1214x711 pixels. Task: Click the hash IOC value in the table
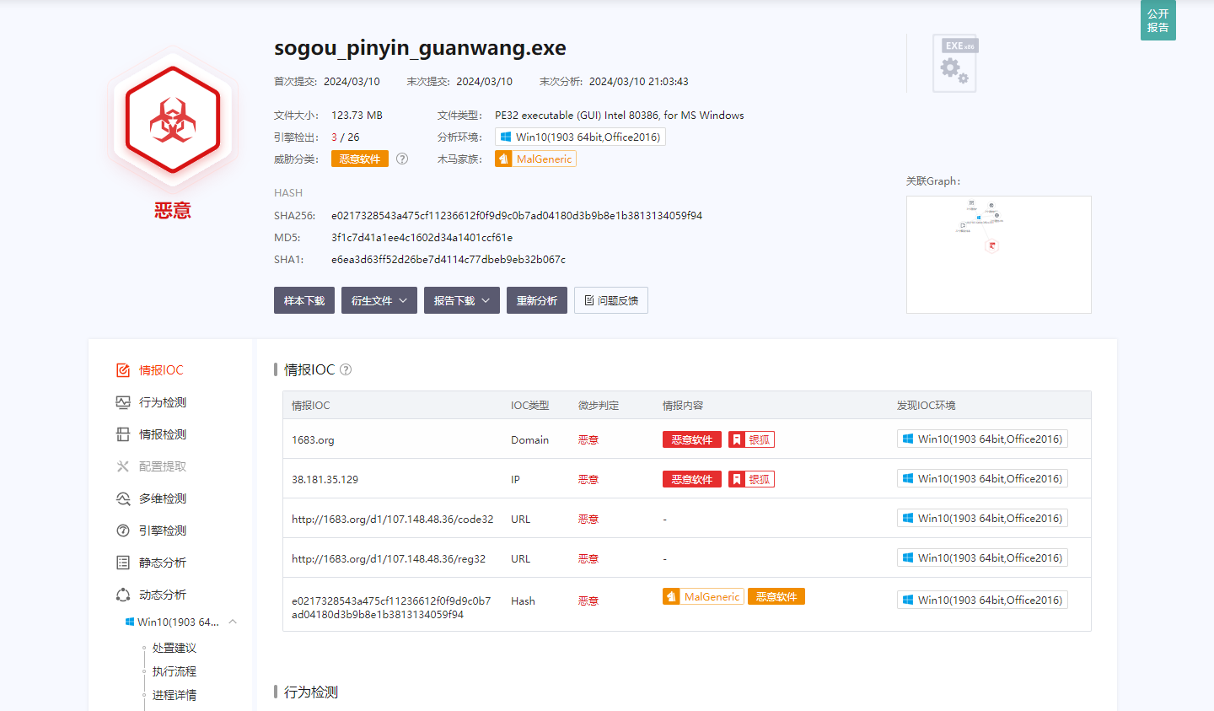391,607
